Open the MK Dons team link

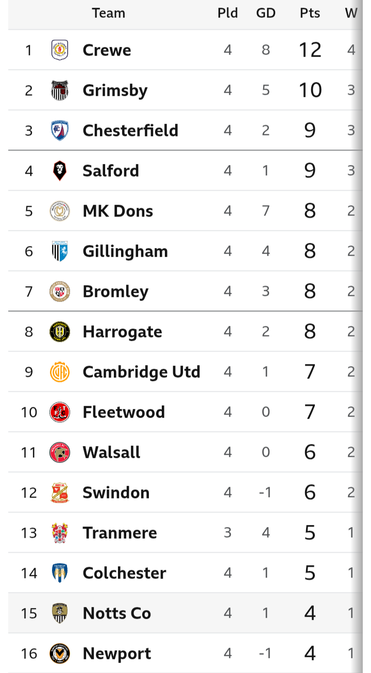pos(118,211)
